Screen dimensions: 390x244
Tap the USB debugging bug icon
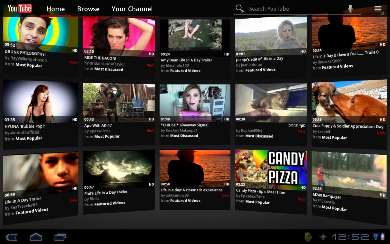[323, 237]
